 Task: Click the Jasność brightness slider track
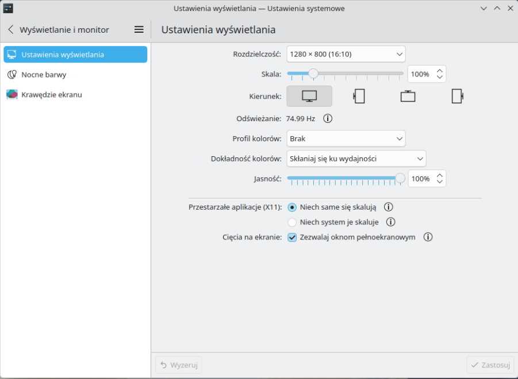tap(345, 178)
